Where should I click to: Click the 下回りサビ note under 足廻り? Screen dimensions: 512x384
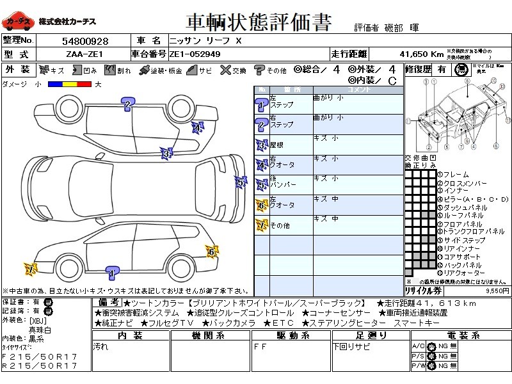point(351,346)
